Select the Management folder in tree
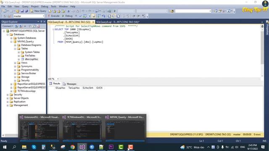Image resolution: width=269 pixels, height=151 pixels. point(21,105)
